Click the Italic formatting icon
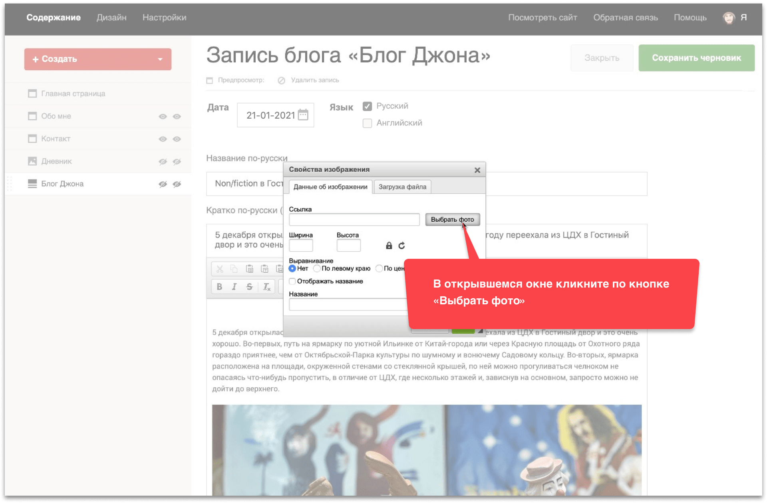 (234, 287)
